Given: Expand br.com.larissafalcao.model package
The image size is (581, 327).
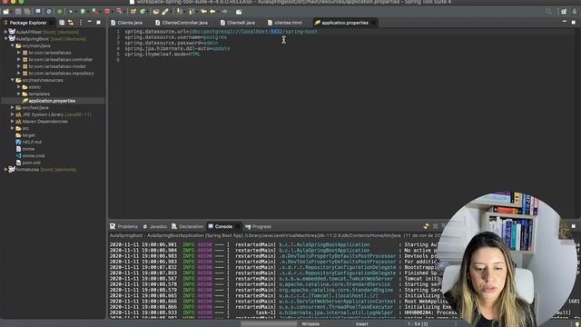Looking at the screenshot, I should click(18, 66).
